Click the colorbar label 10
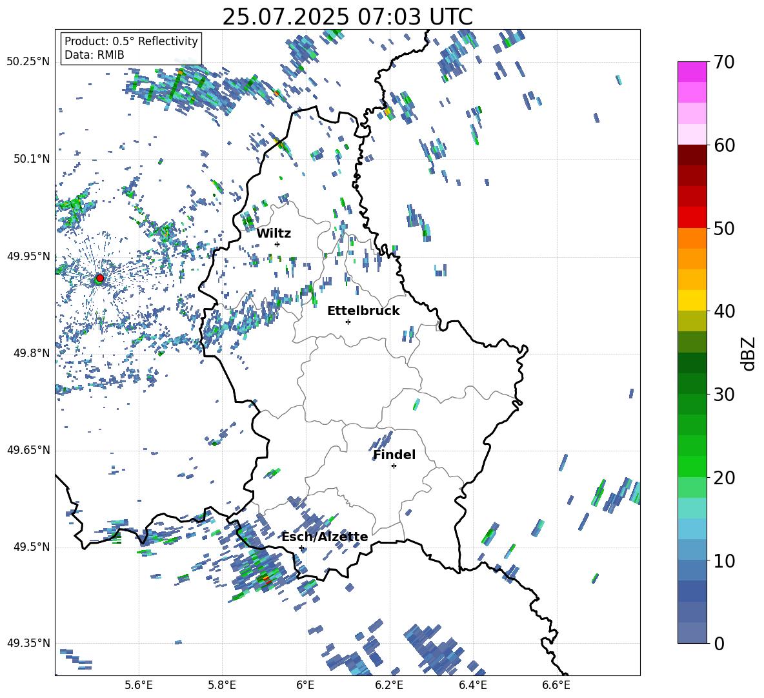The width and height of the screenshot is (764, 698). [x=725, y=560]
